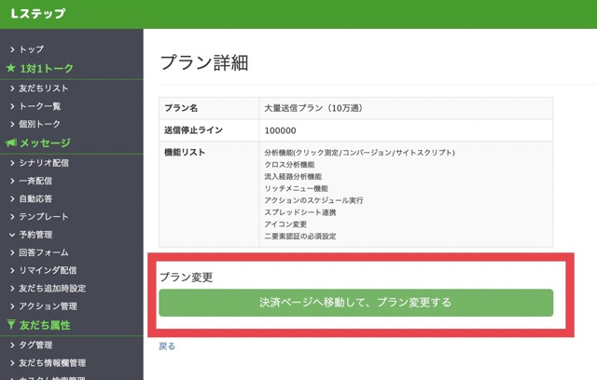Collapse the 予約管理 chevron in sidebar
The width and height of the screenshot is (597, 380).
pos(11,235)
